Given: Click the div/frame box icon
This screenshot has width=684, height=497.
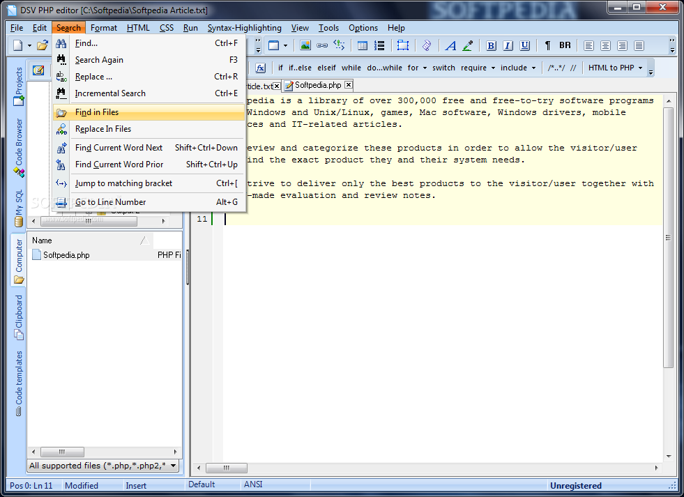Looking at the screenshot, I should click(402, 45).
